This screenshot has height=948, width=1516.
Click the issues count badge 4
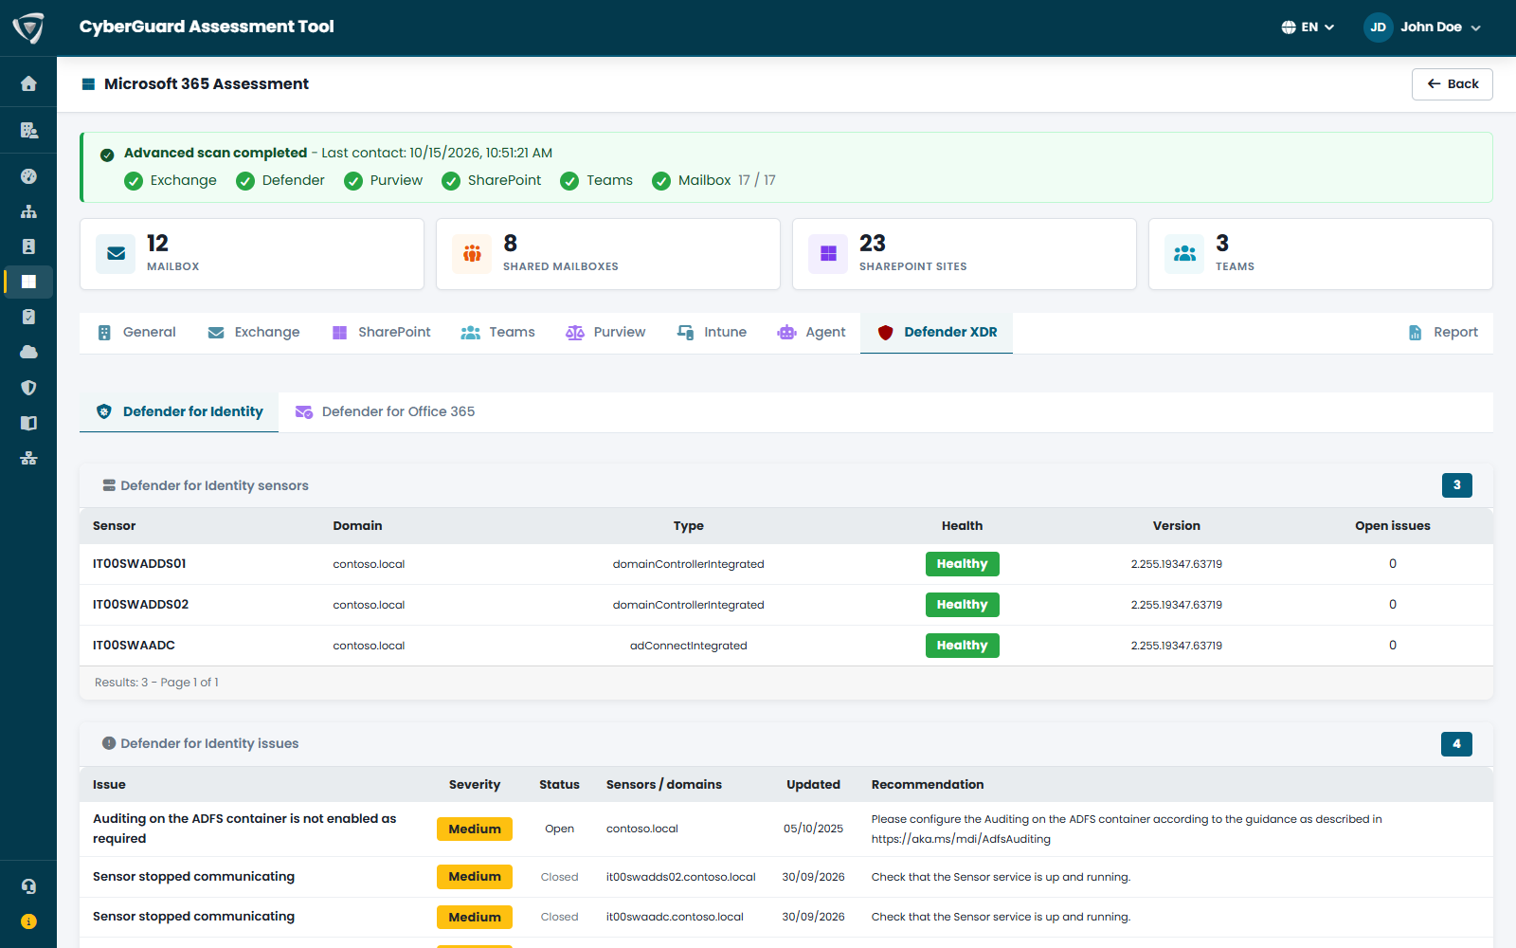[x=1457, y=744]
